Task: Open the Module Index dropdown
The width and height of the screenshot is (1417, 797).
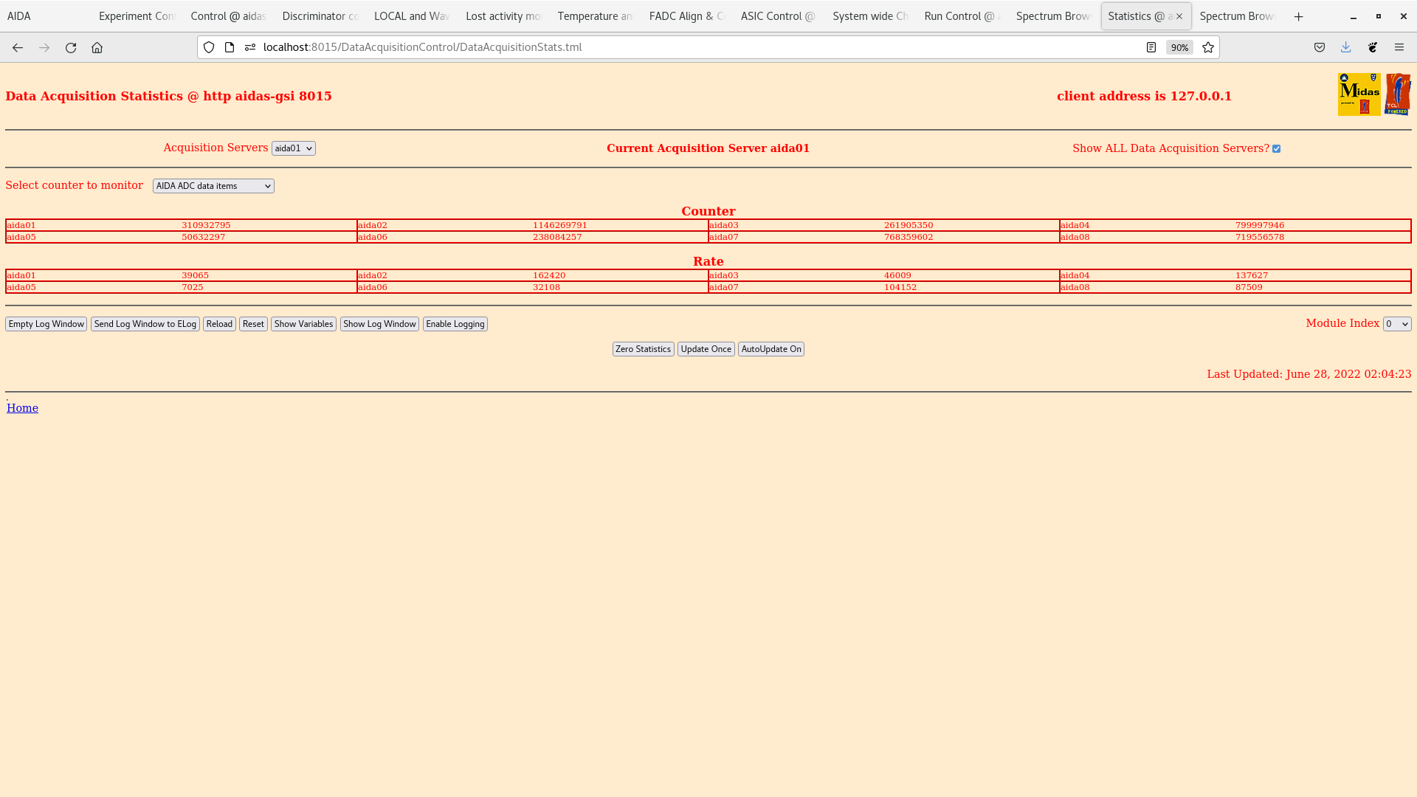Action: click(1396, 324)
